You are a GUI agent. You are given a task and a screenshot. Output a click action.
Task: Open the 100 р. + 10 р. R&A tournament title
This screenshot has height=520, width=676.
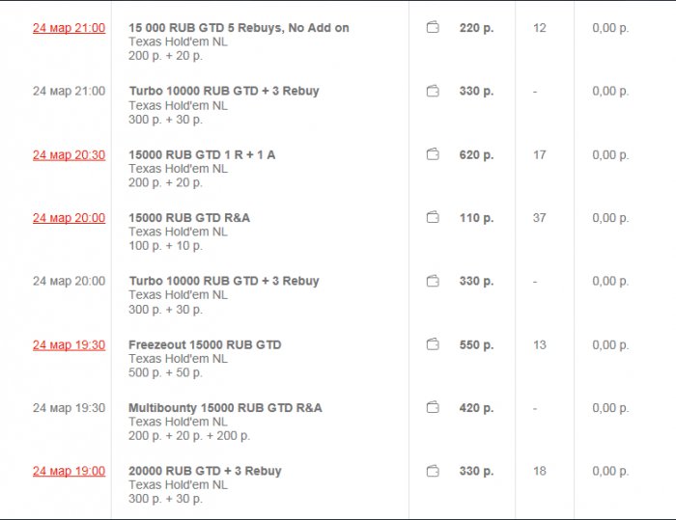tap(189, 218)
